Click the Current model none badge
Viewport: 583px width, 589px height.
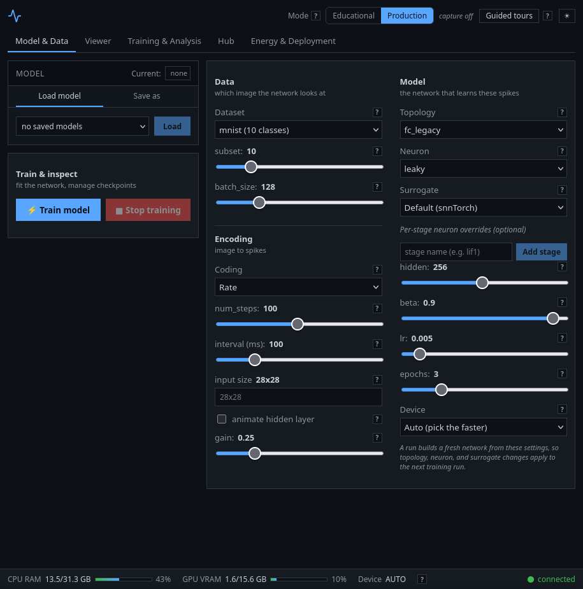178,73
